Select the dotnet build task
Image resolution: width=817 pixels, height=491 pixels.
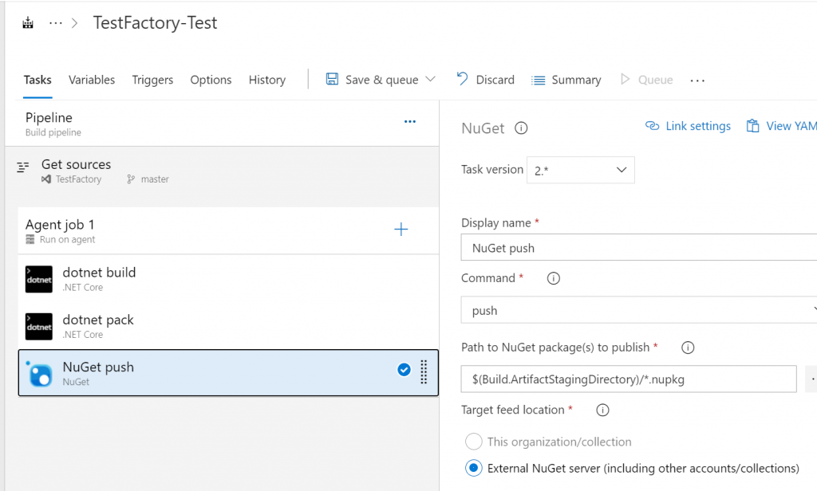pyautogui.click(x=228, y=278)
